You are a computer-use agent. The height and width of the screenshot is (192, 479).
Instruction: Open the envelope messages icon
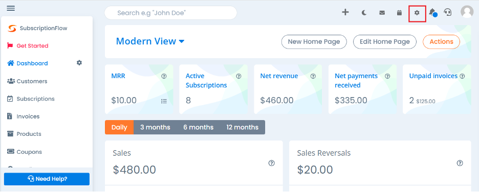tap(382, 13)
